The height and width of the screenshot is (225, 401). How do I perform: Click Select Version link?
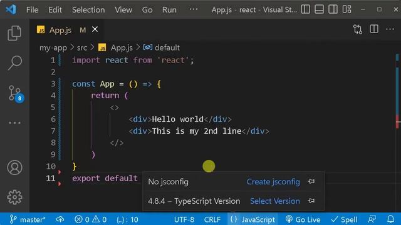tap(275, 201)
